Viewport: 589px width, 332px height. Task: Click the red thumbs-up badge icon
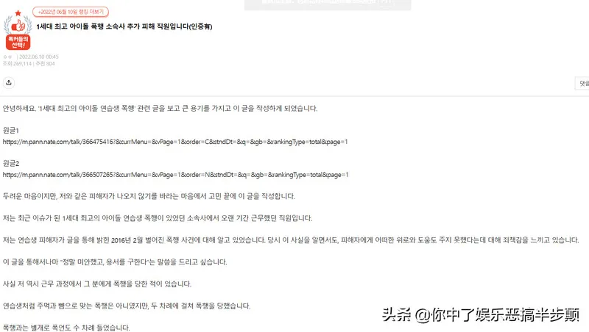pos(18,26)
